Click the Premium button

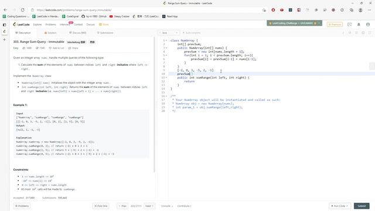coord(335,25)
